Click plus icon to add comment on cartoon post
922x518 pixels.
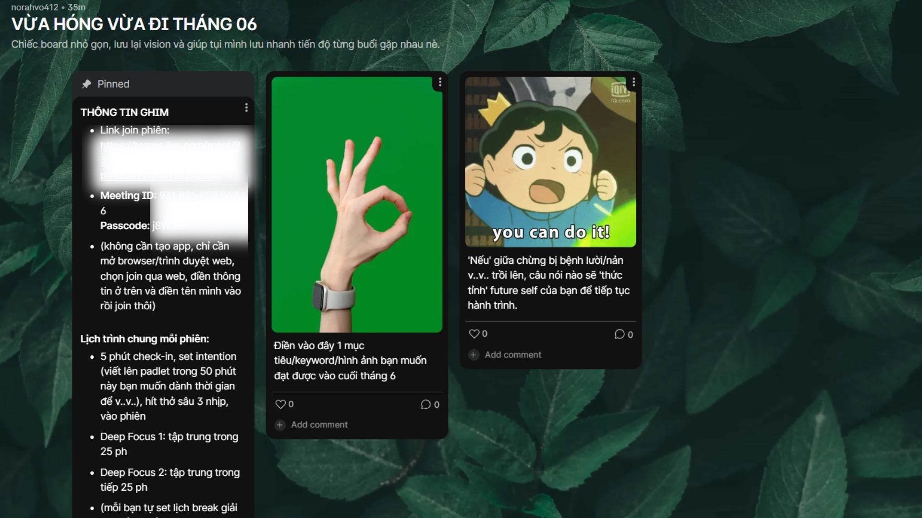[473, 355]
